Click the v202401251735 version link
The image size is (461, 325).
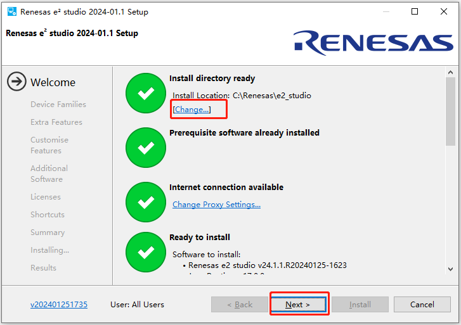pyautogui.click(x=59, y=305)
